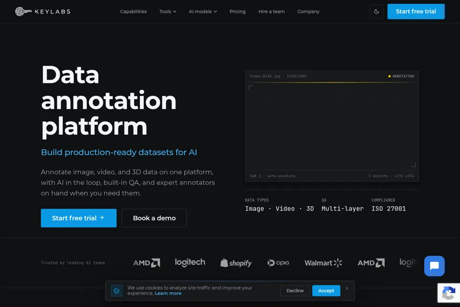Click Start free trial in the header
This screenshot has height=307, width=460.
click(416, 12)
